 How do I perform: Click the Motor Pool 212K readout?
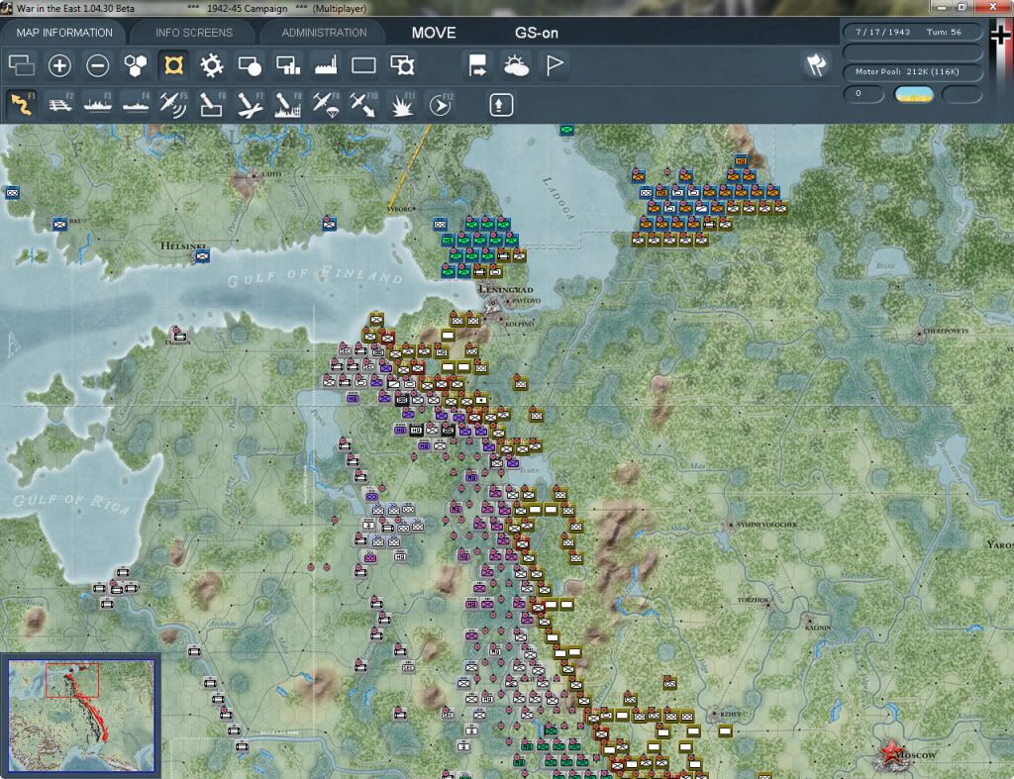tap(912, 71)
